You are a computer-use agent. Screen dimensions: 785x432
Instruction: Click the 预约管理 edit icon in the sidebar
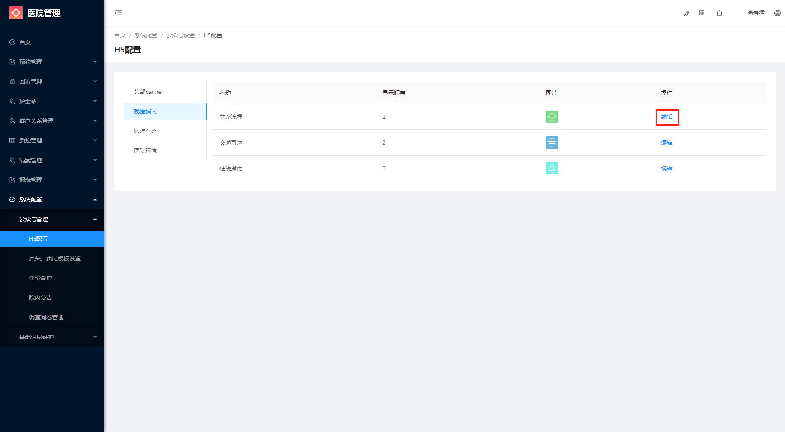(12, 62)
